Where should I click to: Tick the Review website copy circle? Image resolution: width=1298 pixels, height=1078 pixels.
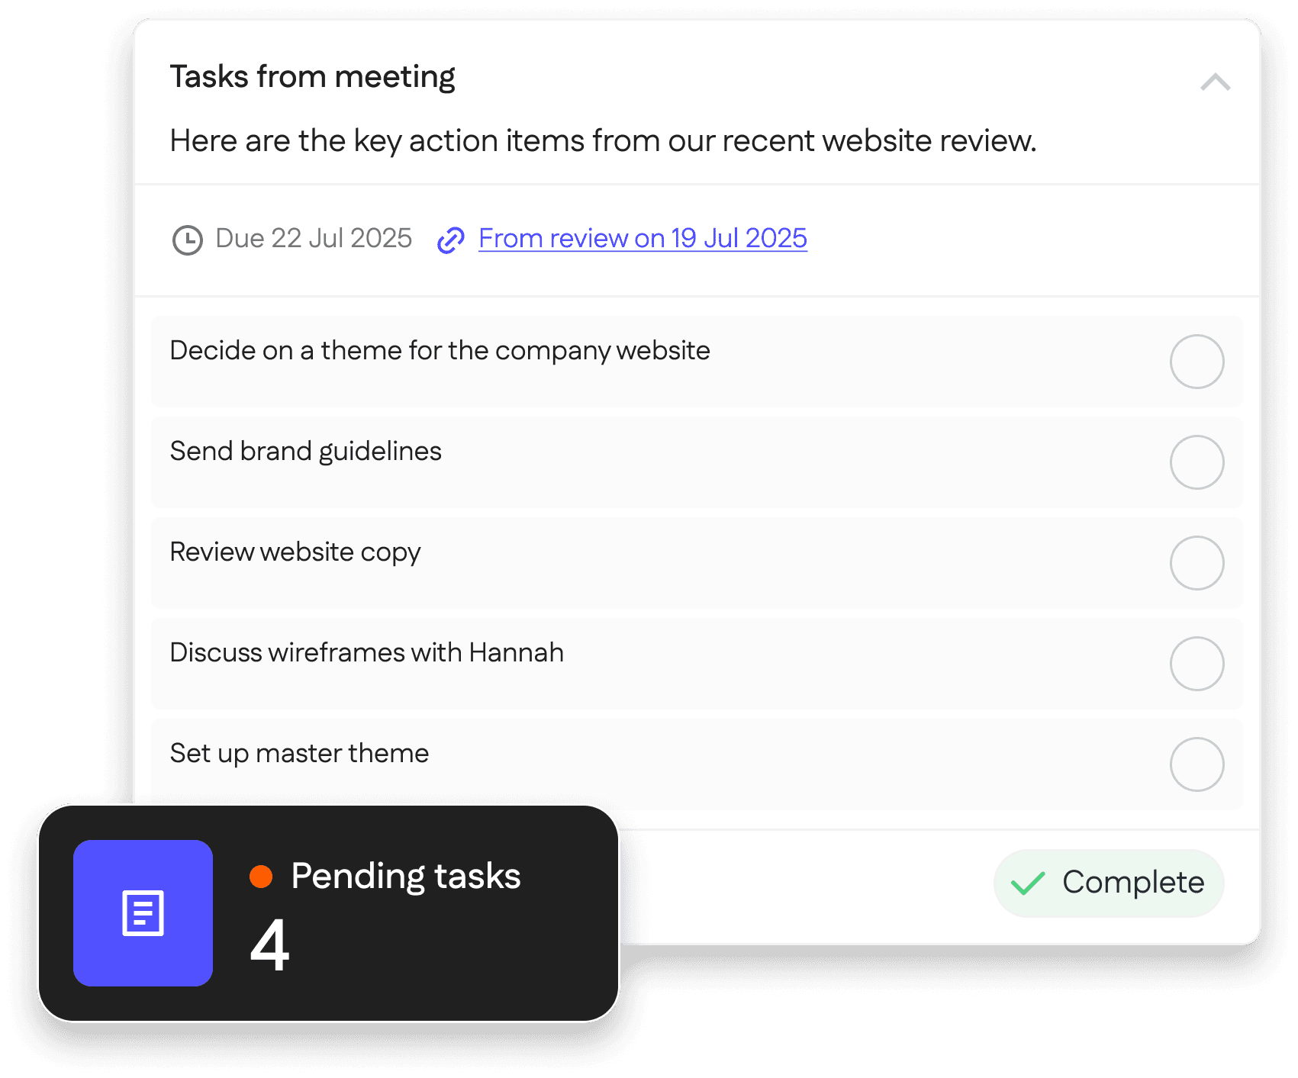pyautogui.click(x=1197, y=563)
